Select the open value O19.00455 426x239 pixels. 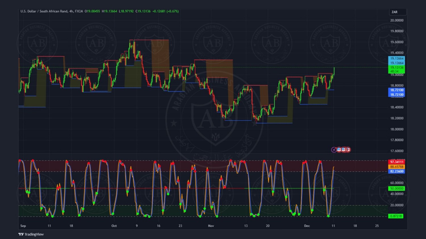coord(92,11)
